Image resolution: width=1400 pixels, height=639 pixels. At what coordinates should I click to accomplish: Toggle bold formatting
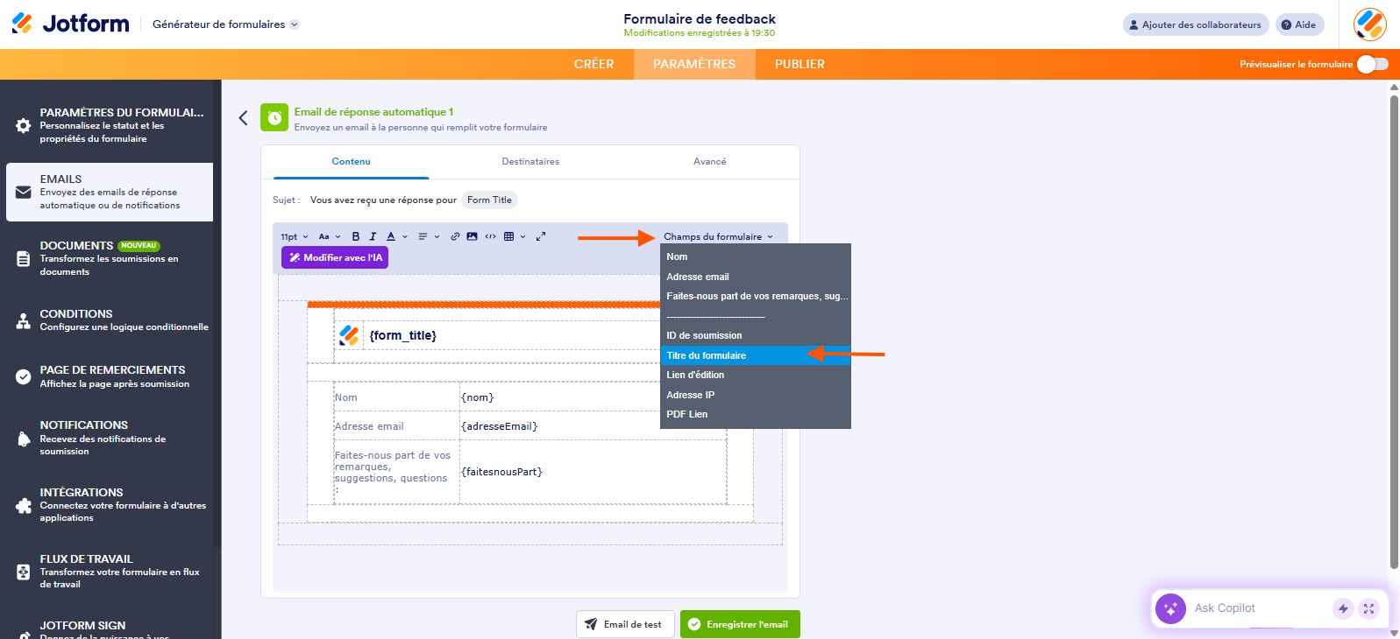355,236
